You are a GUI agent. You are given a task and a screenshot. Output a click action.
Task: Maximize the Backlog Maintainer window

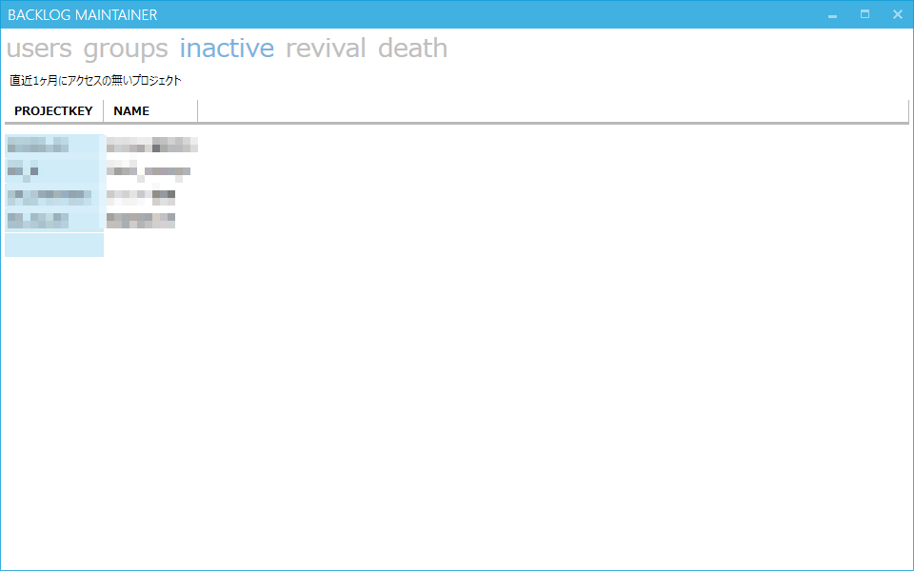pos(865,14)
